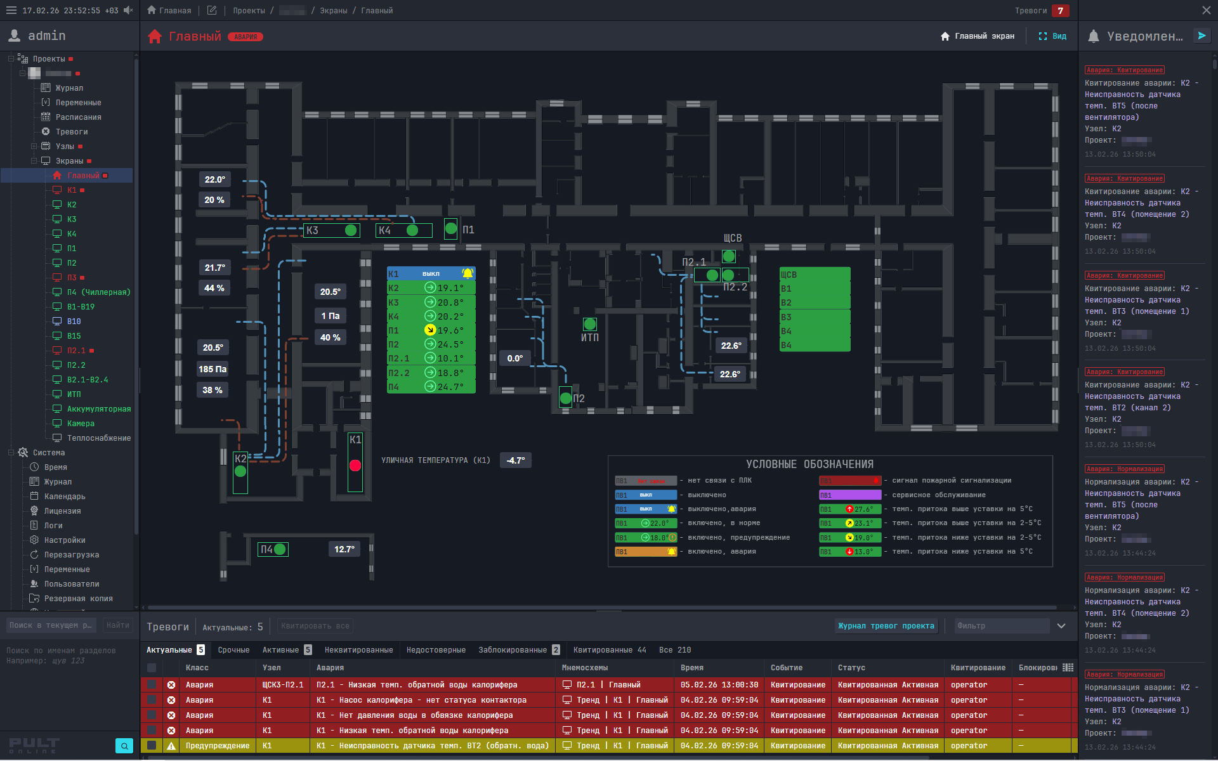Click the send arrow icon next to Уведомления
The height and width of the screenshot is (761, 1218).
[x=1202, y=36]
